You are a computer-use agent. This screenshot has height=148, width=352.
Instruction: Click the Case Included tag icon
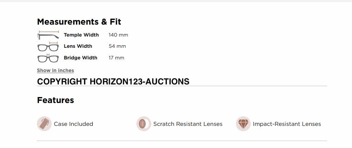[44, 124]
